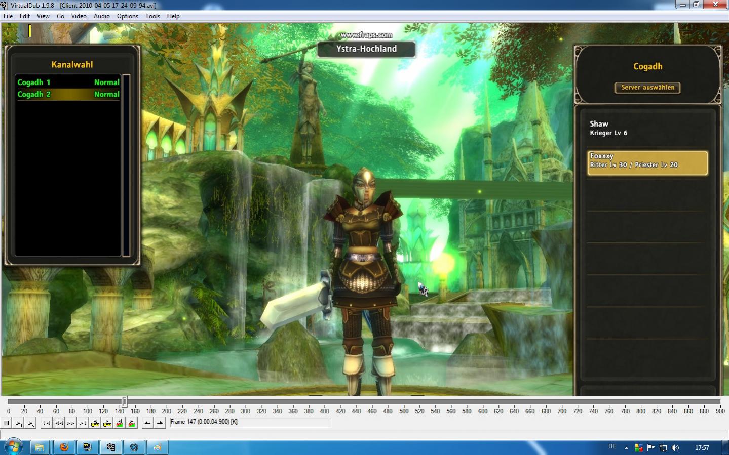The image size is (729, 455).
Task: Click the system clock 17:57
Action: pyautogui.click(x=702, y=448)
